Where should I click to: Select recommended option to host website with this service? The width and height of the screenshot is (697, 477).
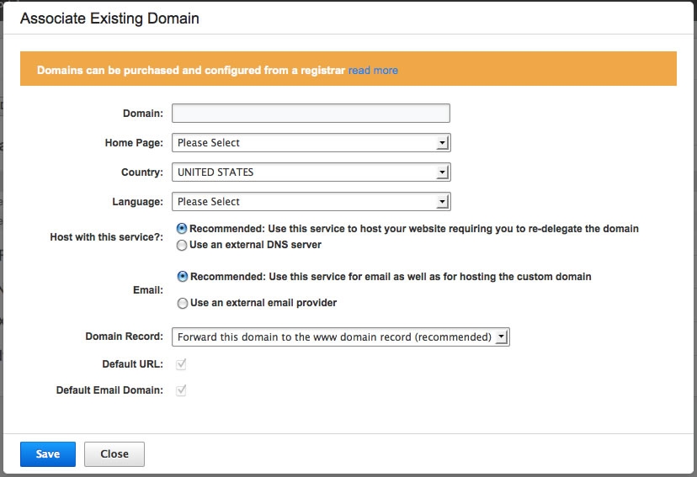tap(182, 229)
